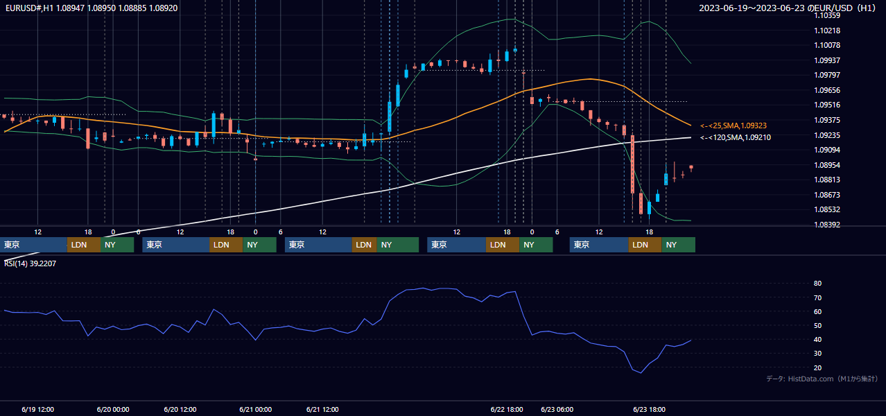The height and width of the screenshot is (416, 886).
Task: Click the first 東京 session block
Action: point(34,245)
